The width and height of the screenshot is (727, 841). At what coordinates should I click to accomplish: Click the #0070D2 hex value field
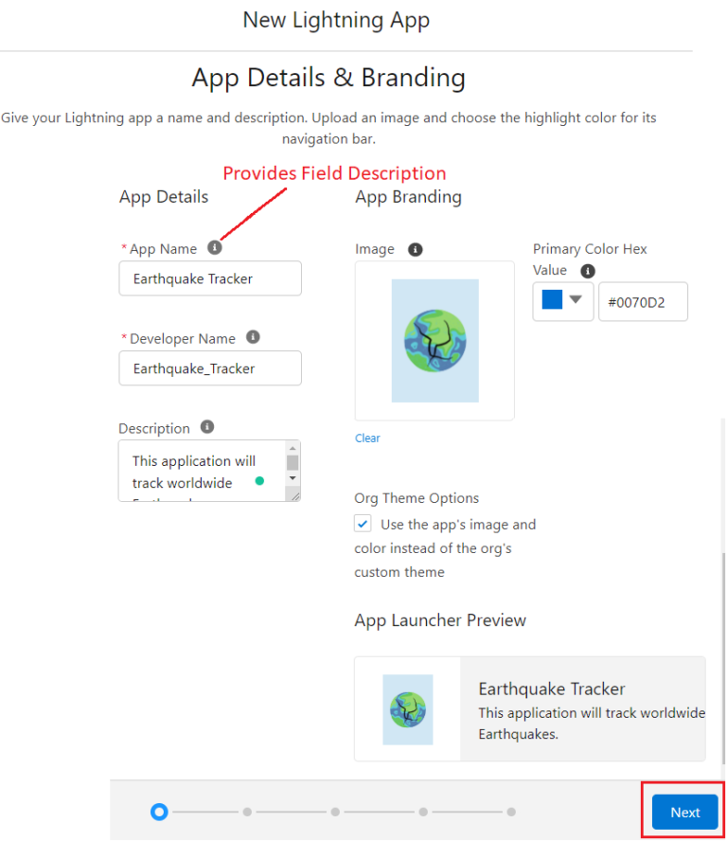pyautogui.click(x=643, y=302)
